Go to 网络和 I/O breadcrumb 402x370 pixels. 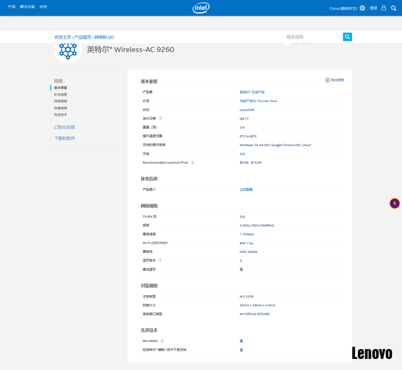[104, 37]
